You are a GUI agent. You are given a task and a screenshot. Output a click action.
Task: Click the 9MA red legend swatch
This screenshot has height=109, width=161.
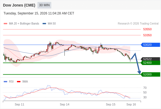click(19, 82)
